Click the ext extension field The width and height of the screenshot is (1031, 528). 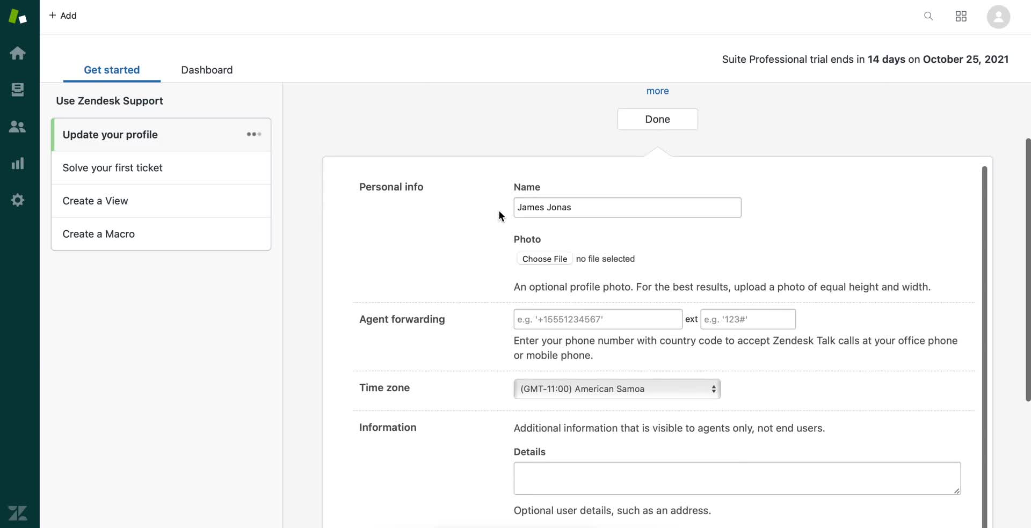(747, 319)
